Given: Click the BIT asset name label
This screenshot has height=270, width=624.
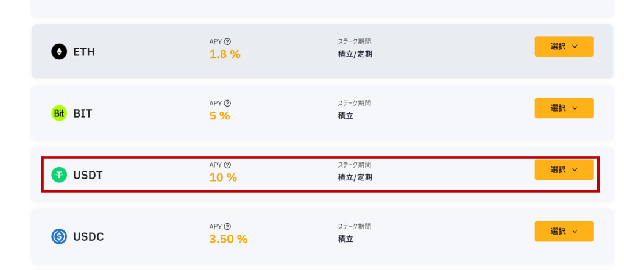Looking at the screenshot, I should pos(83,113).
